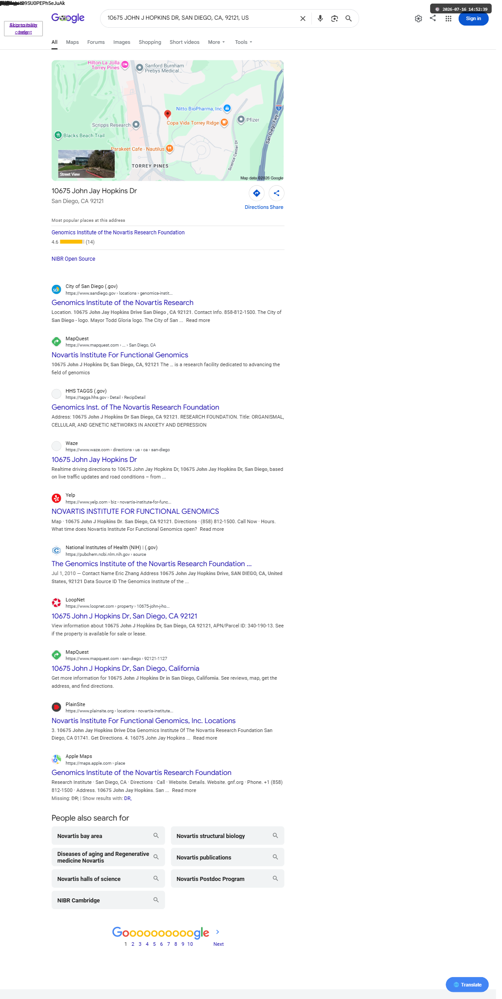
Task: Open Novartis Institute For Functional Genomics MapQuest result
Action: point(120,355)
